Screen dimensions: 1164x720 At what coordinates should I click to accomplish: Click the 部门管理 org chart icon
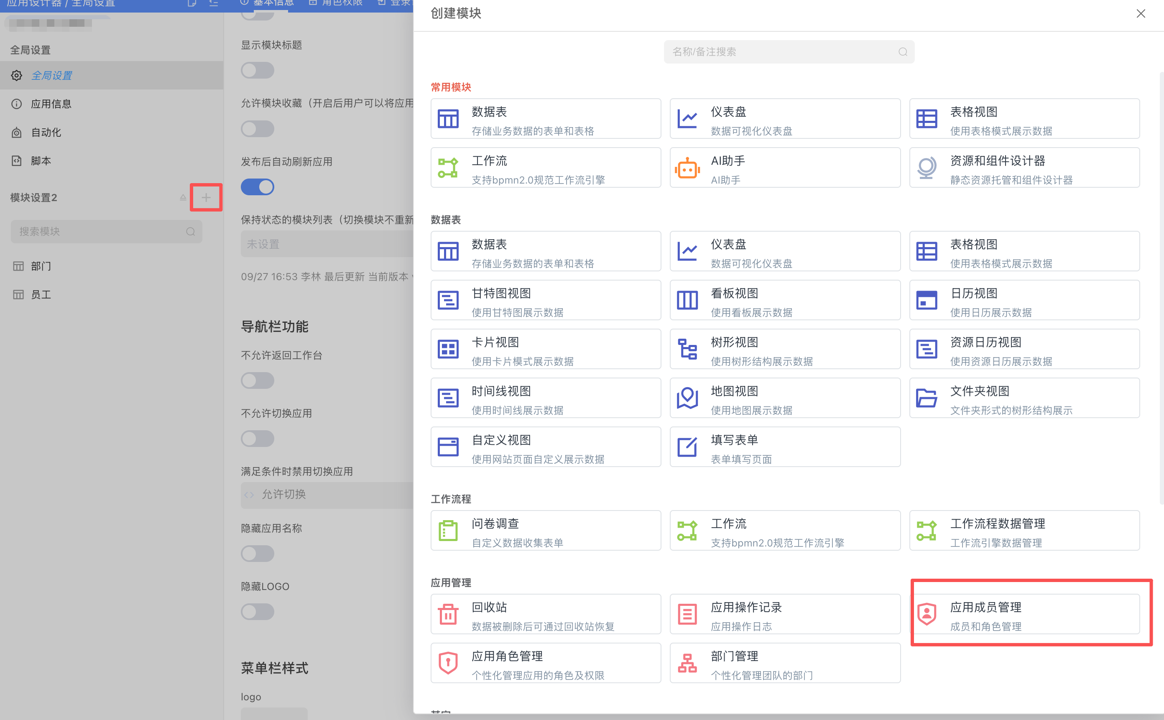[687, 663]
